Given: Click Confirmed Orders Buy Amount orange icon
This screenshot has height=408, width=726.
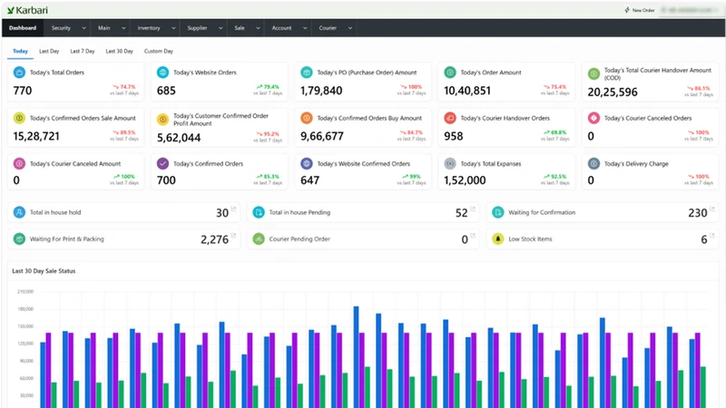Looking at the screenshot, I should click(x=306, y=118).
